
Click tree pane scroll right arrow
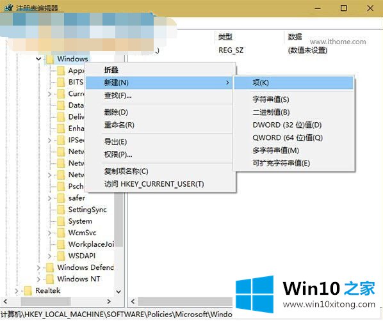click(x=109, y=301)
